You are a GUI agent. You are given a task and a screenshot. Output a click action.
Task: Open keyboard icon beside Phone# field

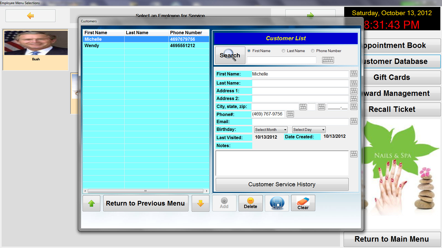pyautogui.click(x=290, y=114)
